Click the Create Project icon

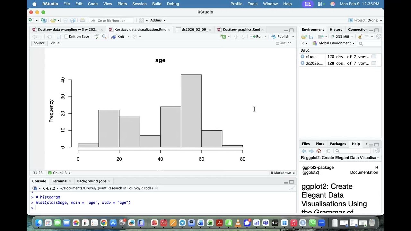(x=43, y=20)
